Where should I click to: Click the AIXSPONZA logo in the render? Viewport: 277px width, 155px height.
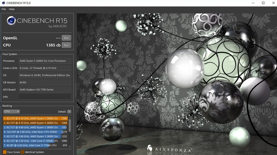(169, 149)
